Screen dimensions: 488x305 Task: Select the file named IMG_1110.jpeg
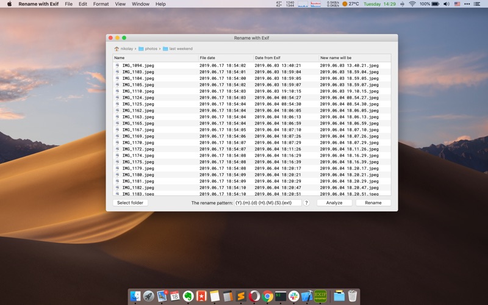tap(138, 91)
